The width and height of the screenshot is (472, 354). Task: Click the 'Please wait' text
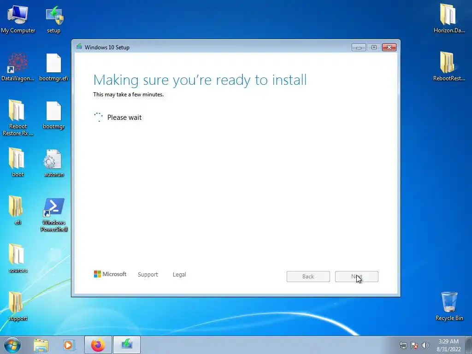click(x=124, y=118)
